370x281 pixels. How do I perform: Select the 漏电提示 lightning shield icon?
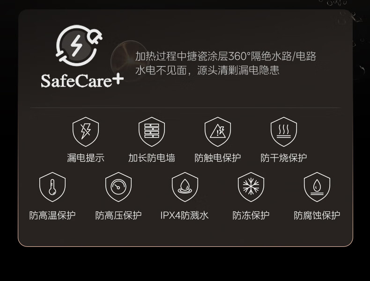[x=86, y=132]
